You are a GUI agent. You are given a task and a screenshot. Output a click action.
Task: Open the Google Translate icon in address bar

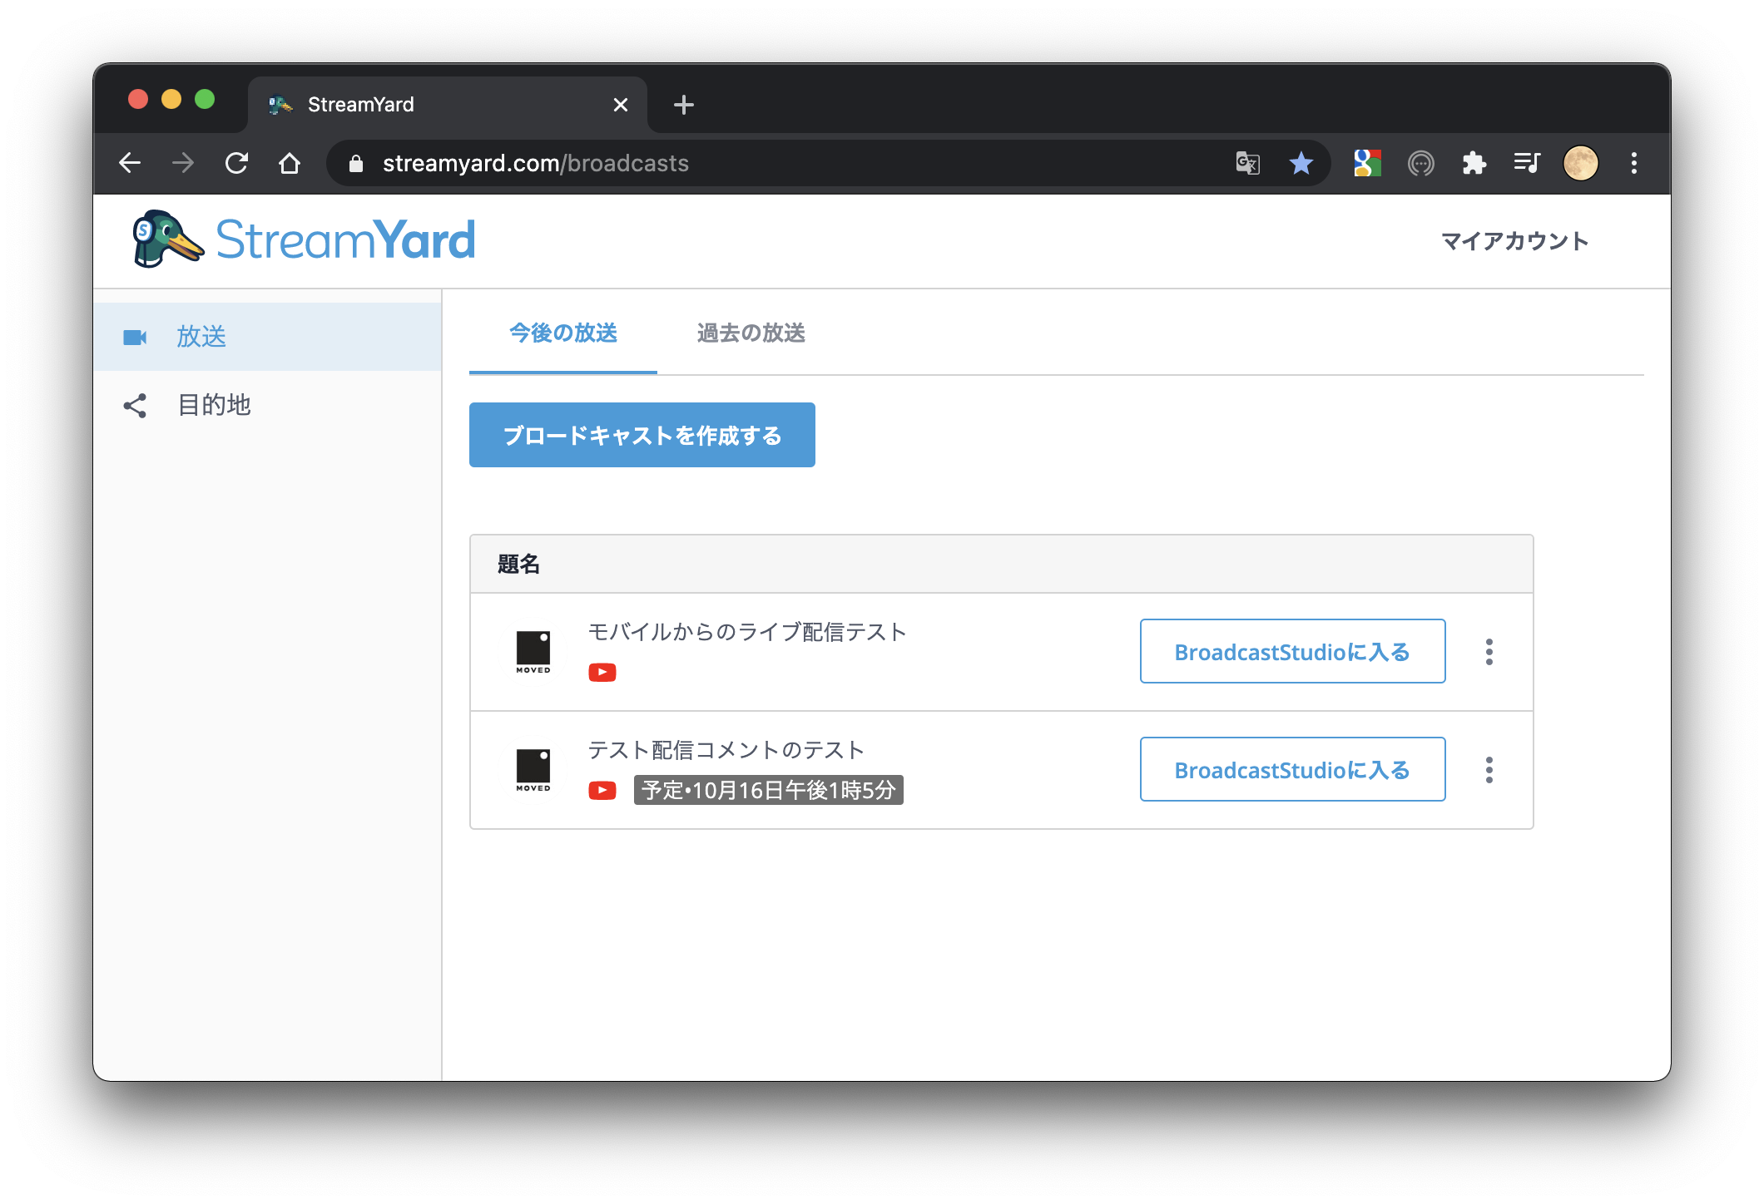pyautogui.click(x=1247, y=163)
